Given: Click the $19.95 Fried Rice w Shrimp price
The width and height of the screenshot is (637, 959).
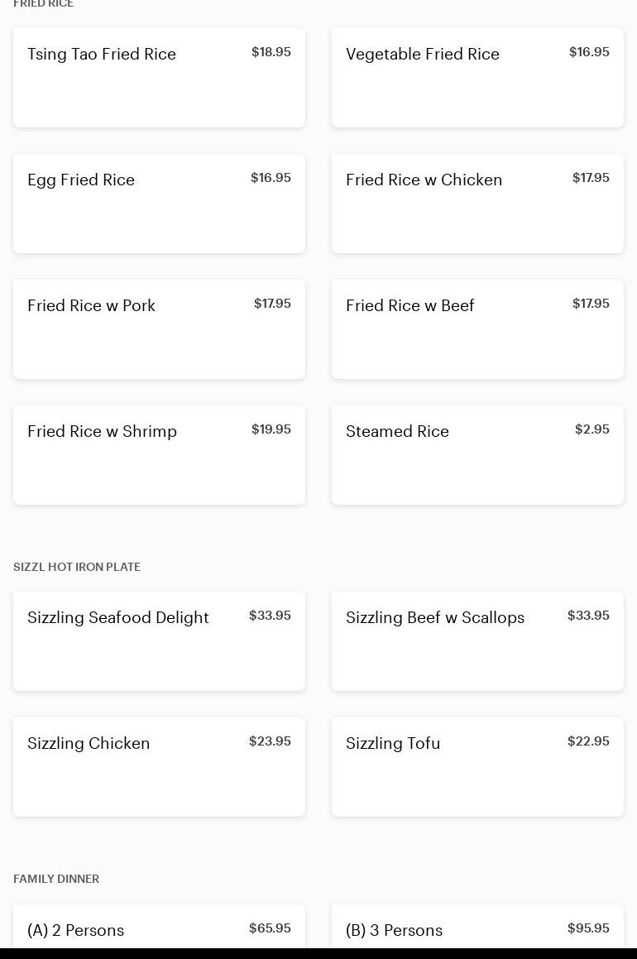Looking at the screenshot, I should click(271, 429).
